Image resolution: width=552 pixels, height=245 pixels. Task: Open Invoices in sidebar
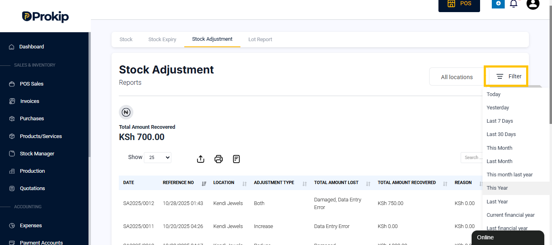point(29,101)
